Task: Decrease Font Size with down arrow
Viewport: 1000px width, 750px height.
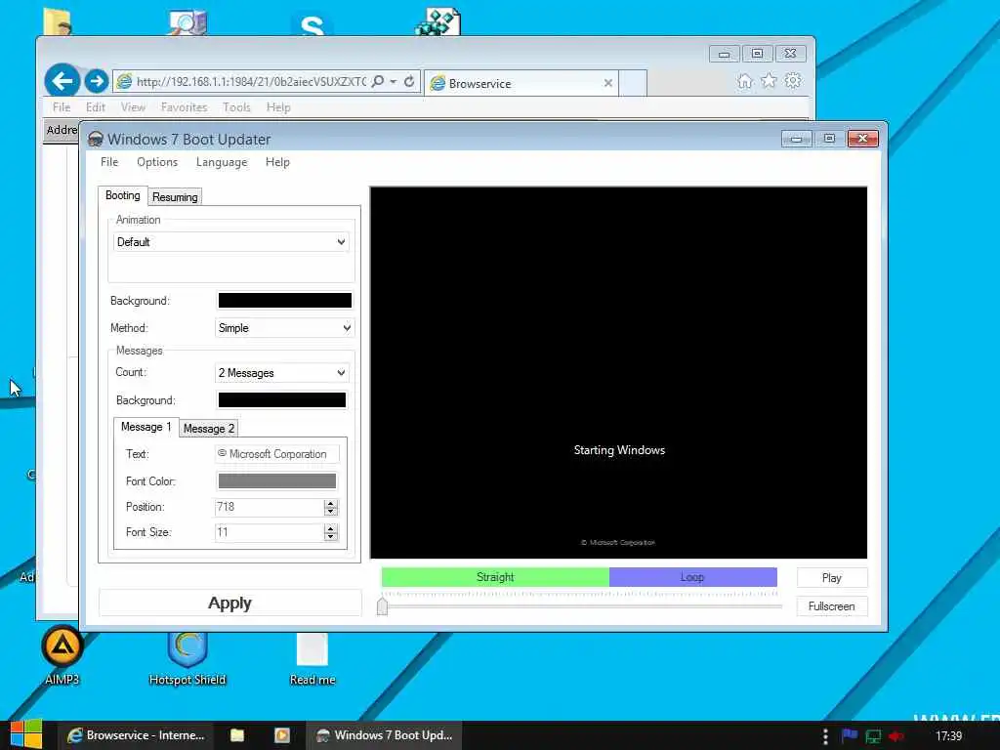Action: click(330, 537)
